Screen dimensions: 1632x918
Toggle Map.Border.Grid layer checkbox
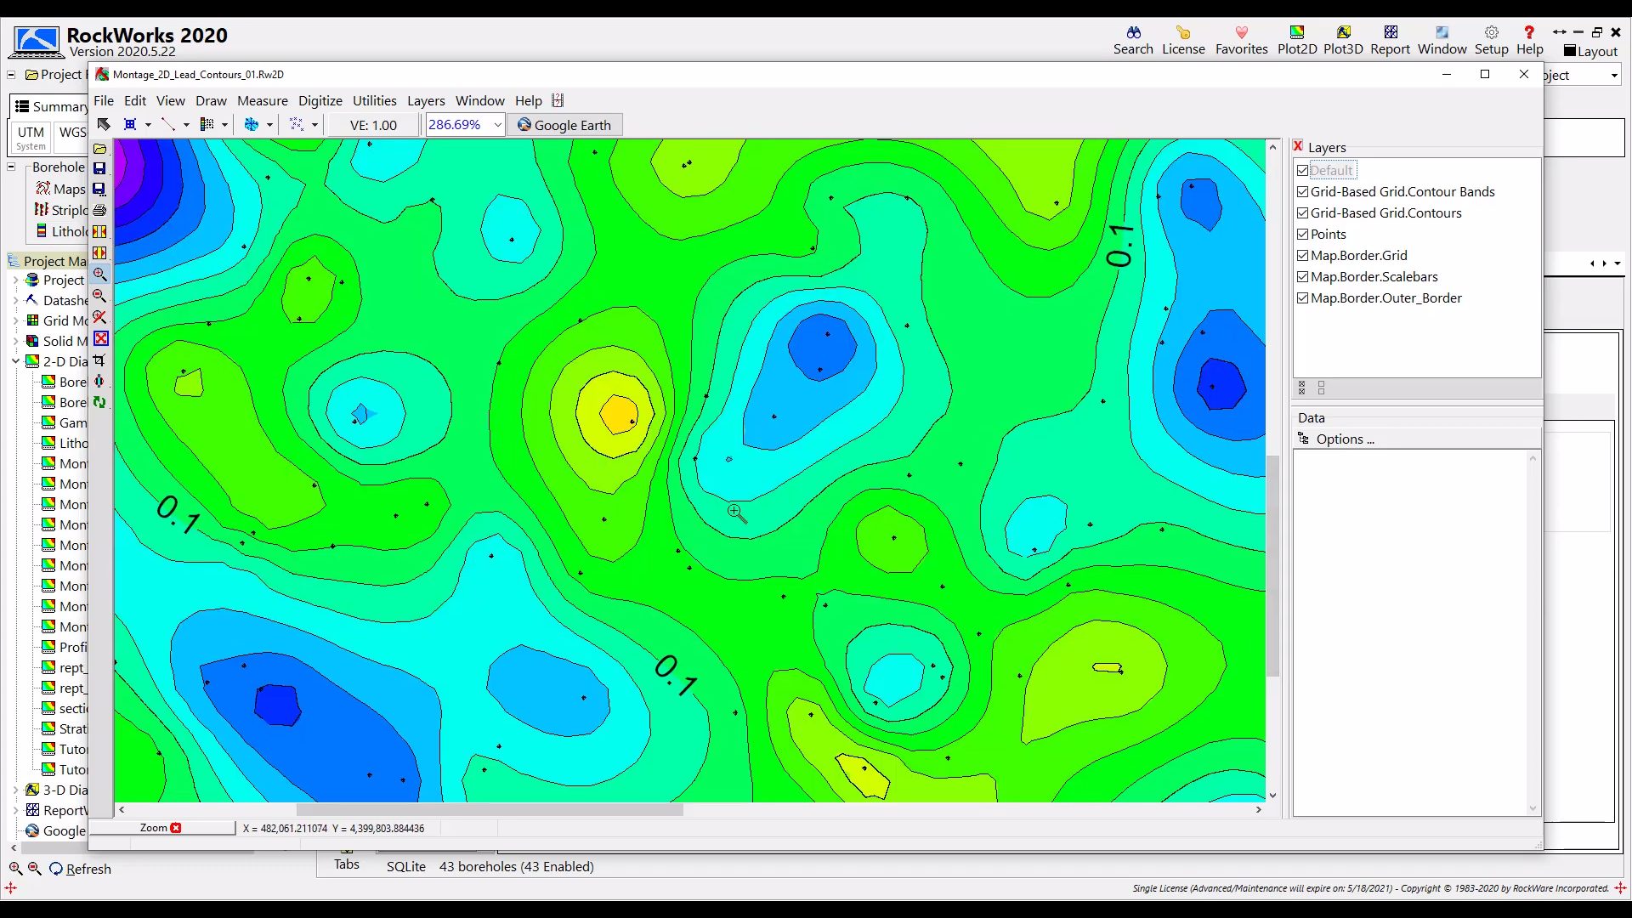coord(1302,255)
